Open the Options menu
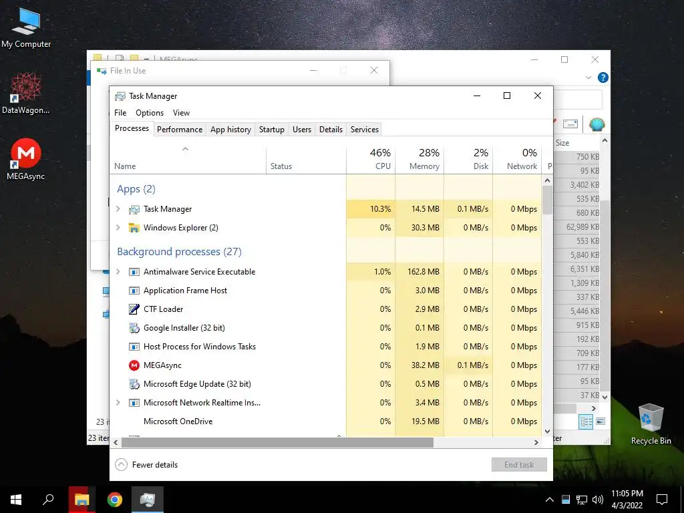Screen dimensions: 684x513 point(150,112)
